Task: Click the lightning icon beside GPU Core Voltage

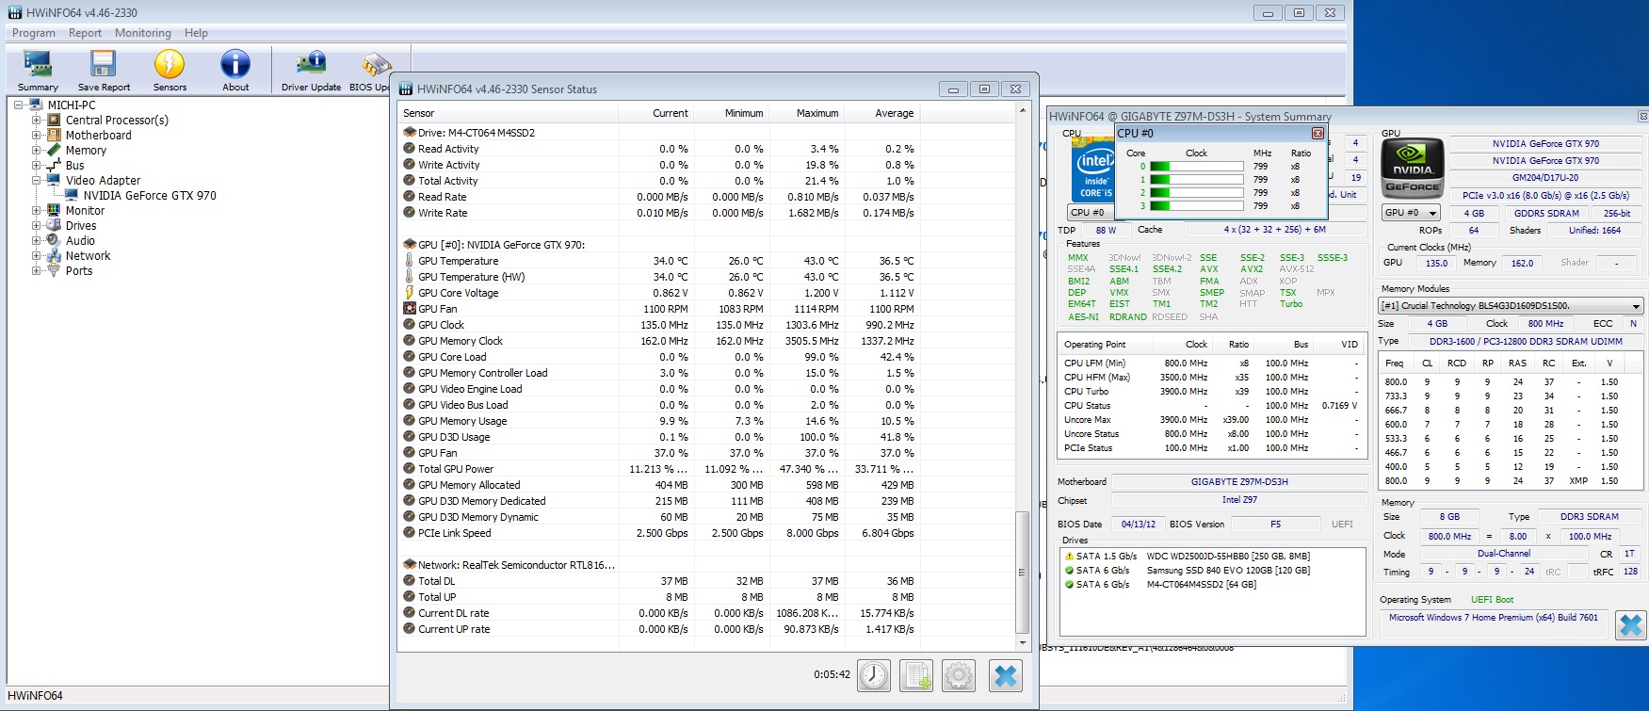Action: click(x=410, y=293)
